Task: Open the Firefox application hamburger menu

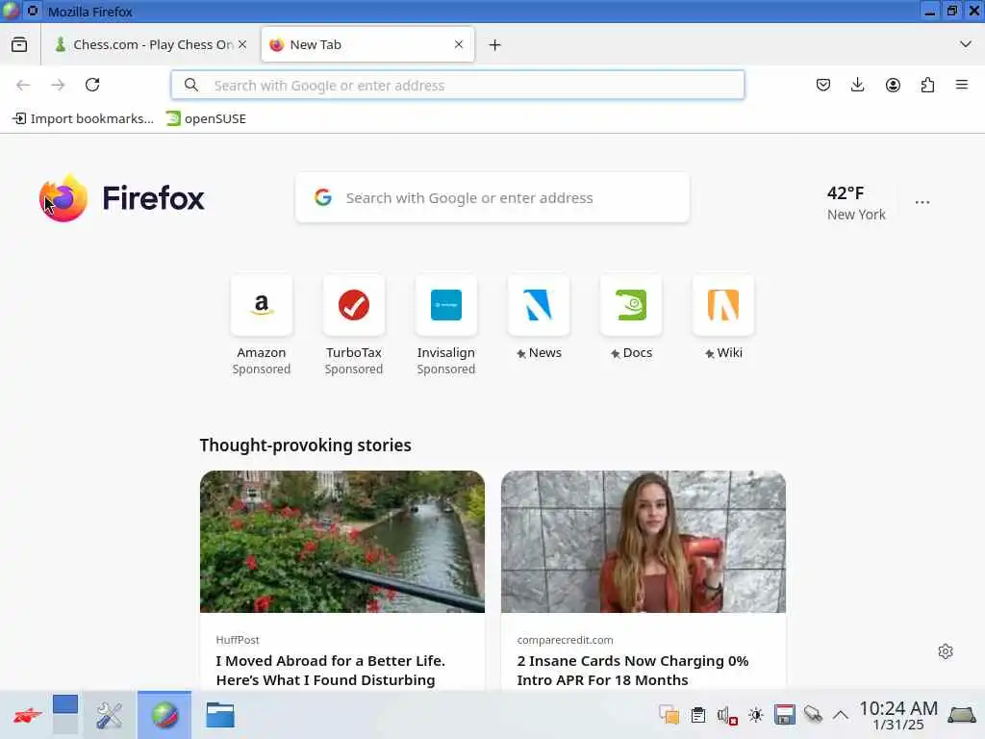Action: tap(962, 85)
